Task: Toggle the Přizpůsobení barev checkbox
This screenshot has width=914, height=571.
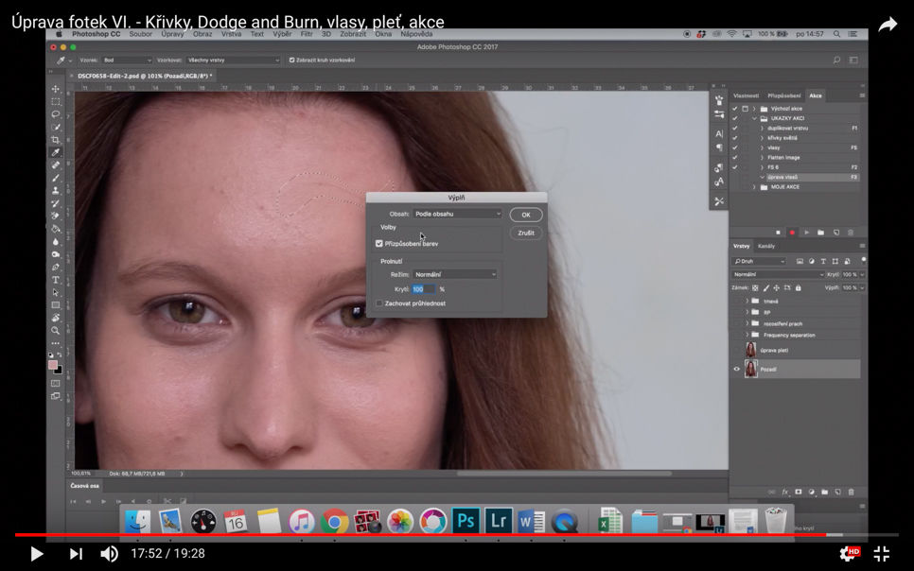Action: 378,244
